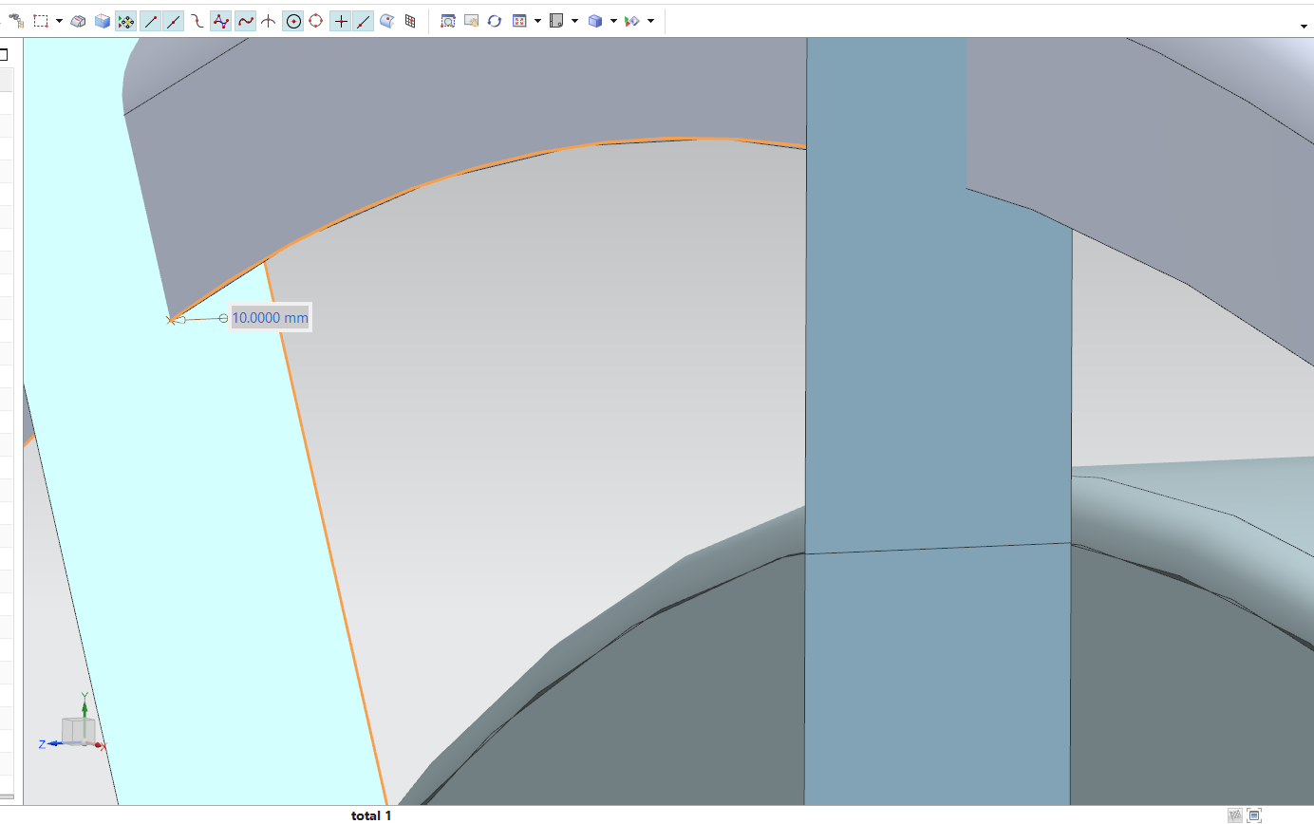The width and height of the screenshot is (1314, 824).
Task: Click the circular drag handle beside 10.0000 mm
Action: click(x=224, y=318)
